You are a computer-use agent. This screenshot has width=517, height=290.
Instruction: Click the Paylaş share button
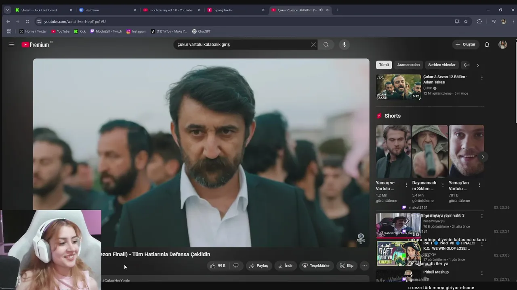258,266
